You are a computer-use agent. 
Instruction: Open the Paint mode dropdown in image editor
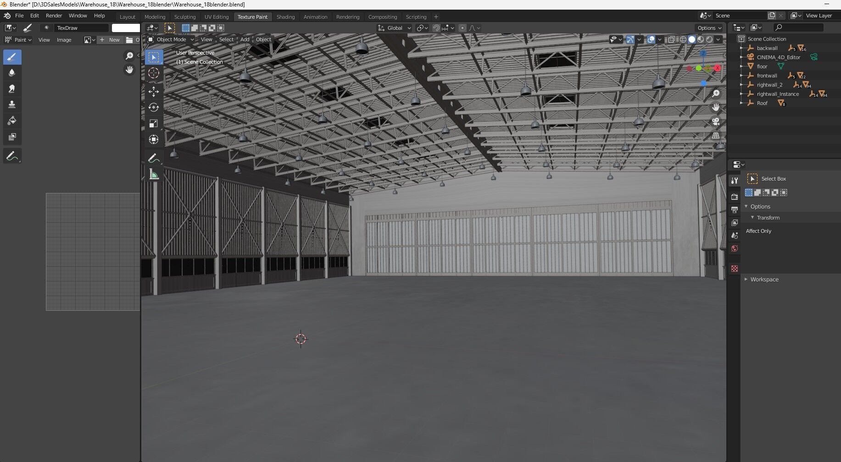tap(18, 40)
